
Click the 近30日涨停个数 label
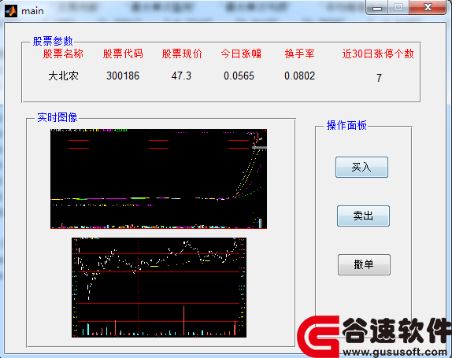coord(378,54)
